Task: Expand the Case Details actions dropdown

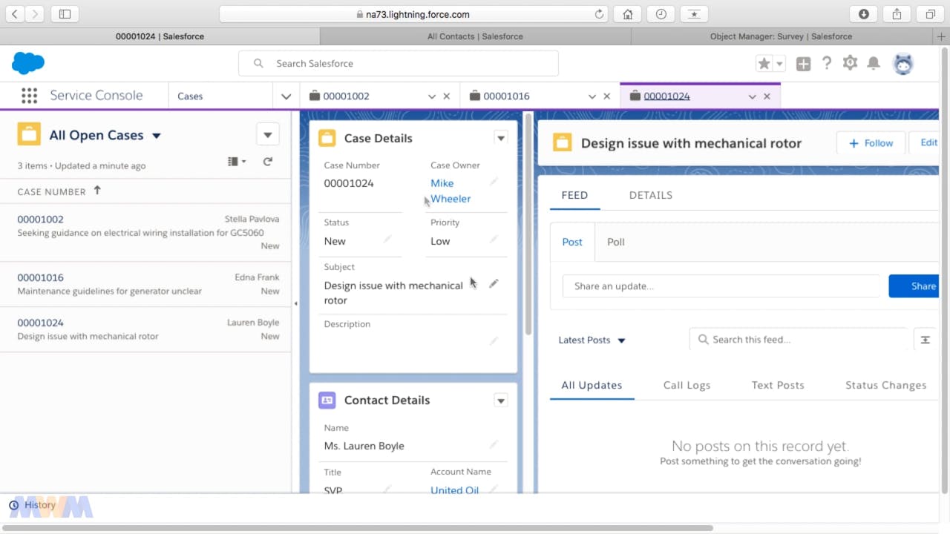Action: pos(501,139)
